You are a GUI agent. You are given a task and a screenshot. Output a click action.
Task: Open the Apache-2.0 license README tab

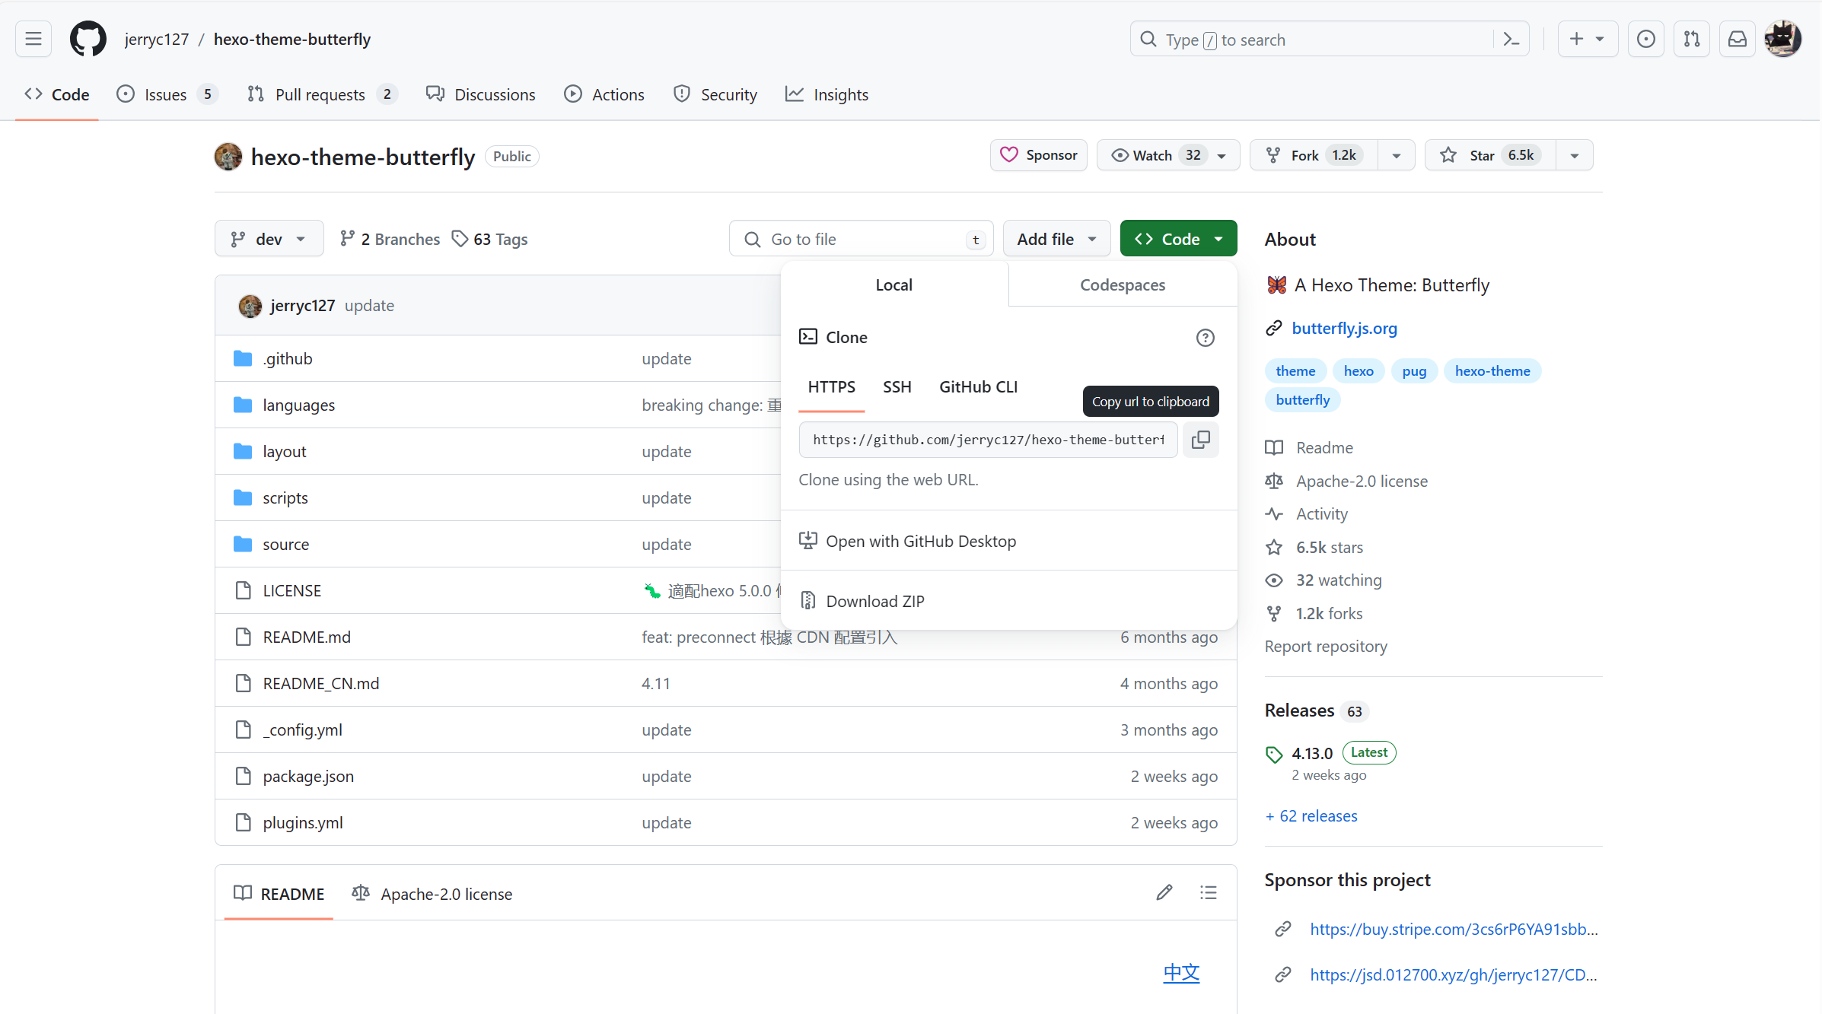coord(432,894)
